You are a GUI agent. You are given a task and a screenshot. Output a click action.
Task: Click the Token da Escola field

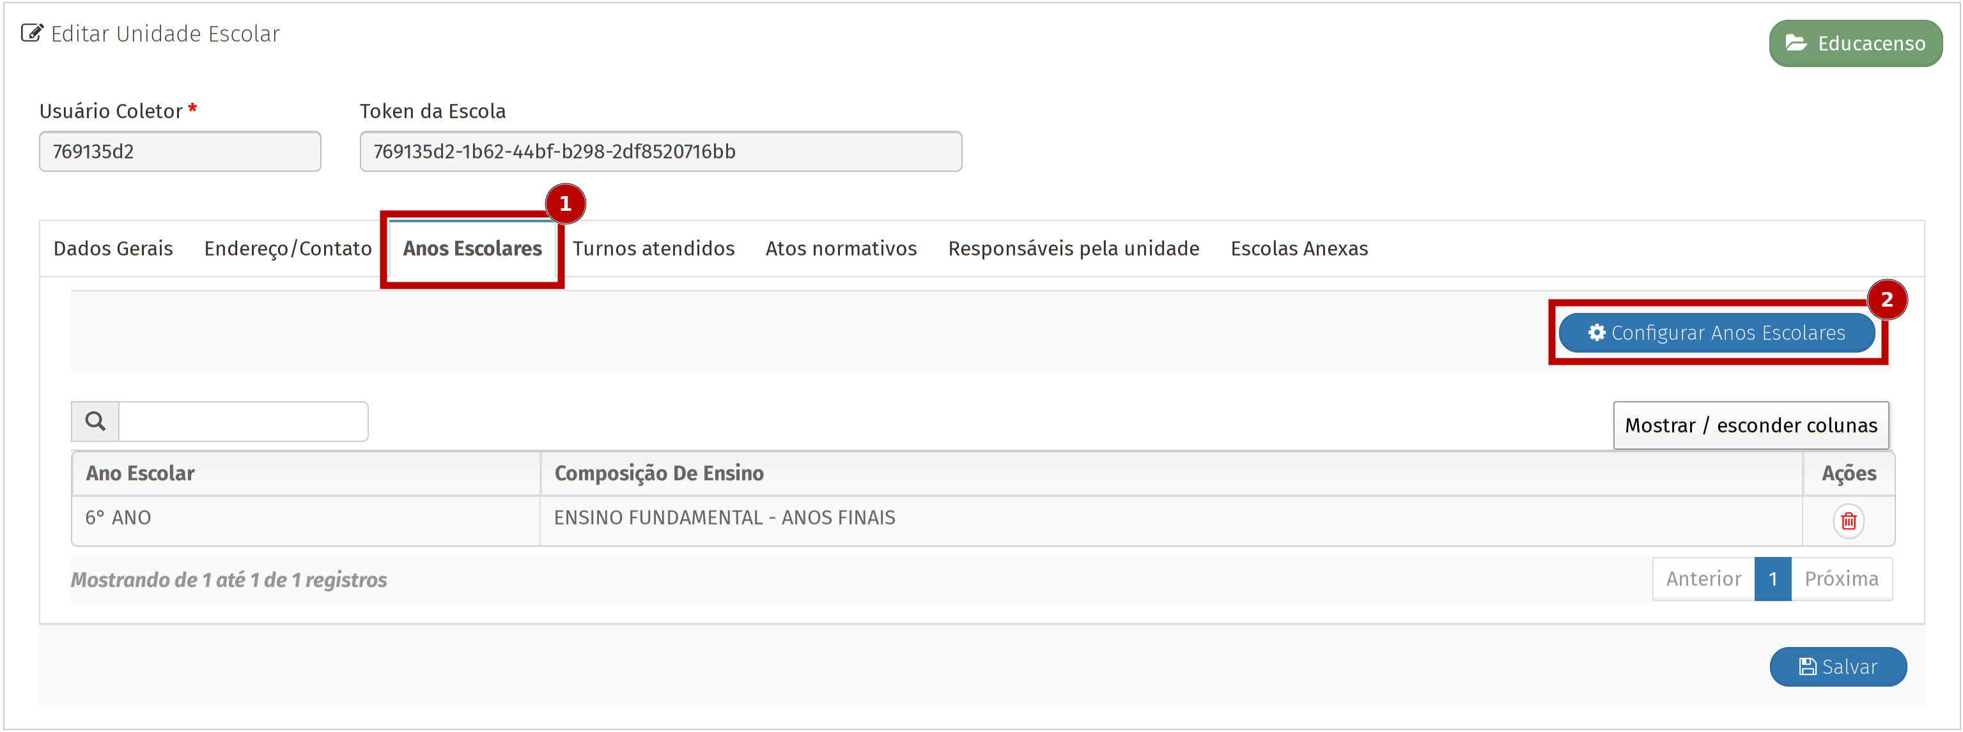coord(660,151)
